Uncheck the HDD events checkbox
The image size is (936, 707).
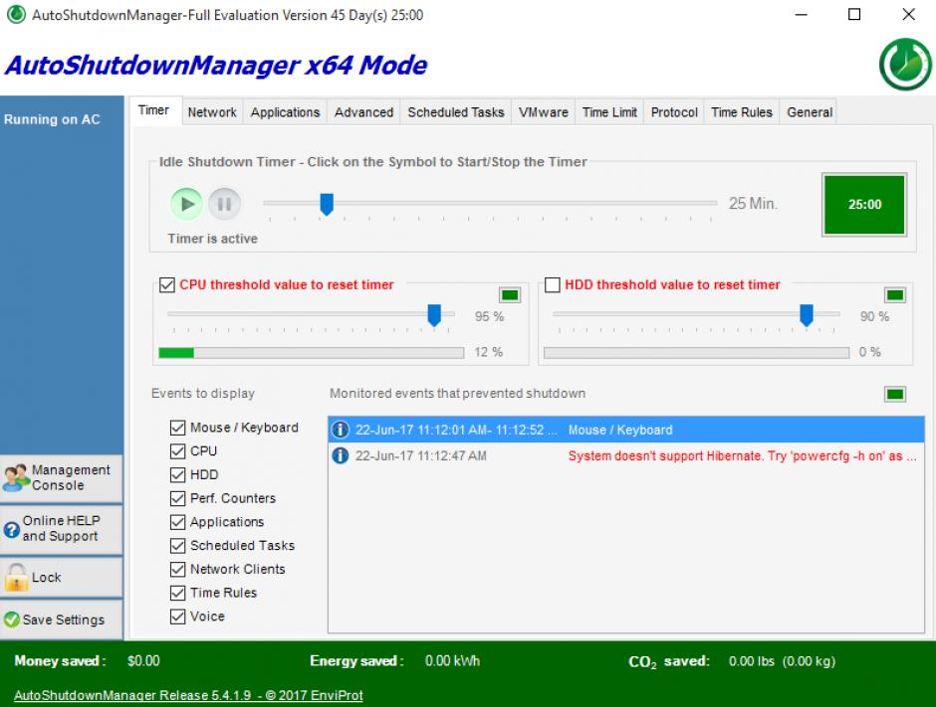coord(177,475)
